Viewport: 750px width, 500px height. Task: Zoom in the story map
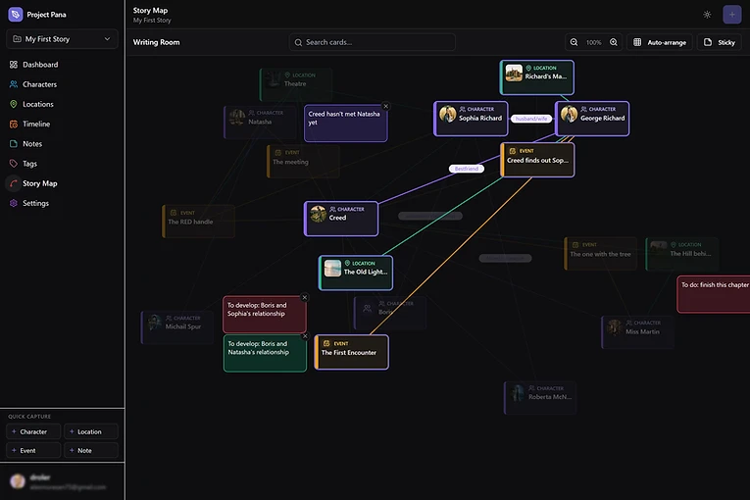pos(614,42)
